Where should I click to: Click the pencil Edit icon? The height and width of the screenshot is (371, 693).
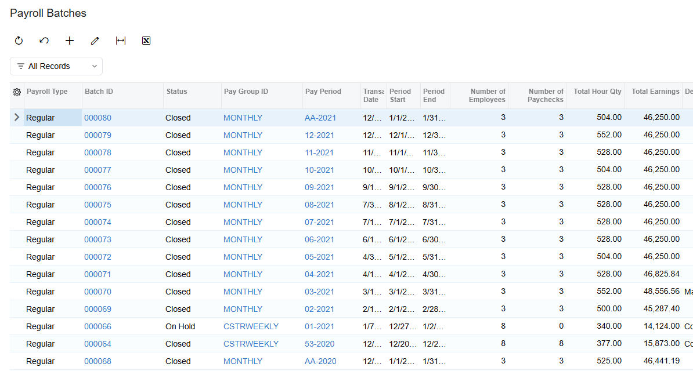(95, 41)
